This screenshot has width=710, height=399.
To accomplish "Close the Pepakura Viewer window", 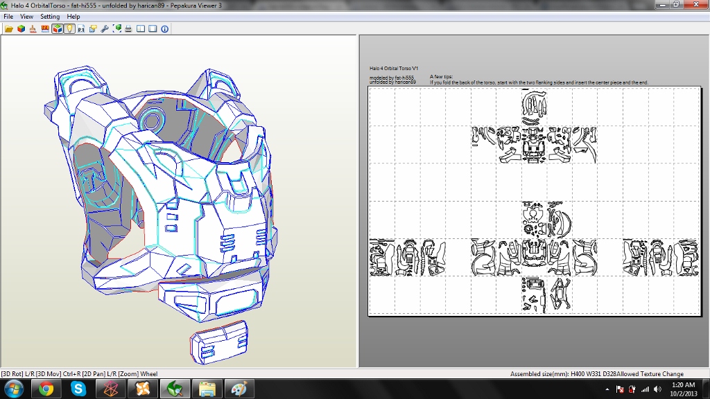I will tap(696, 5).
